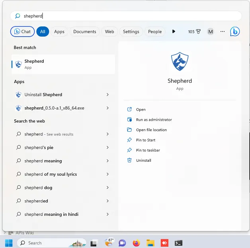250x248 pixels.
Task: Open the three-dots more options menu
Action: 223,31
